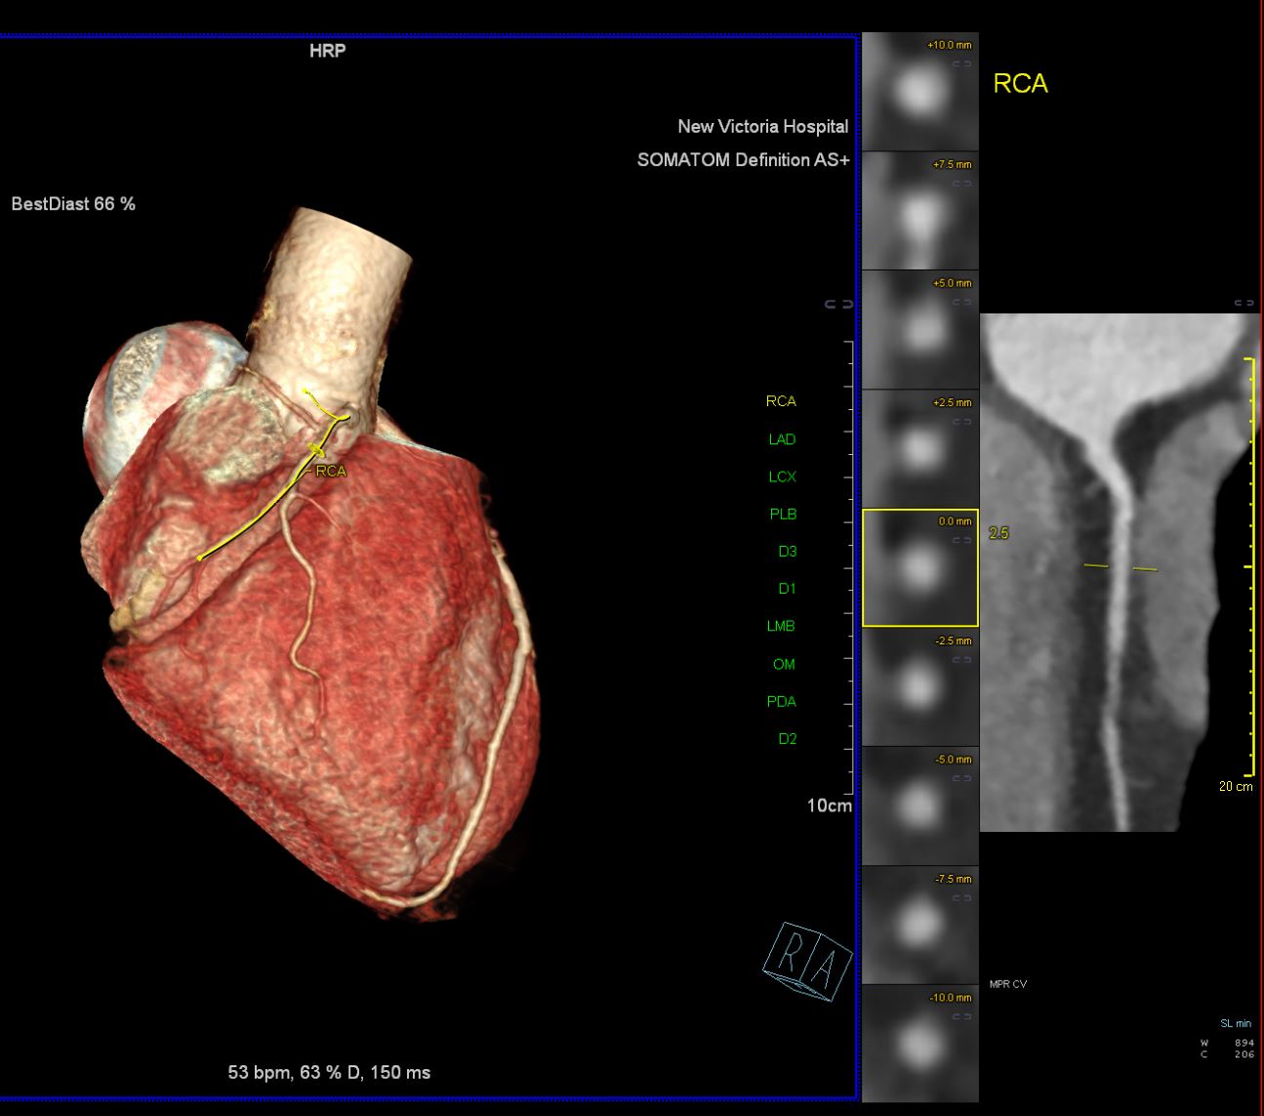1264x1116 pixels.
Task: Click the HRP heading above the 3D heart
Action: coord(327,52)
